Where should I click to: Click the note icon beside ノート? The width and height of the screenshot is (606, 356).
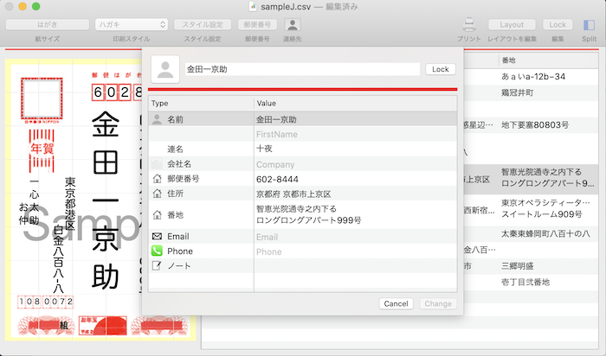pyautogui.click(x=157, y=266)
